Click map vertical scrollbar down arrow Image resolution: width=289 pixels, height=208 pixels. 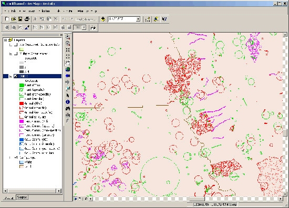pyautogui.click(x=285, y=194)
